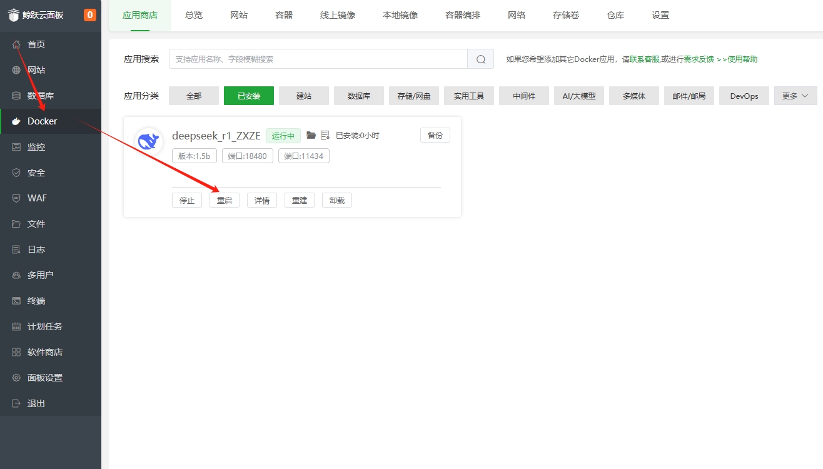The width and height of the screenshot is (823, 469).
Task: Open deepseek app log document icon
Action: [x=325, y=135]
